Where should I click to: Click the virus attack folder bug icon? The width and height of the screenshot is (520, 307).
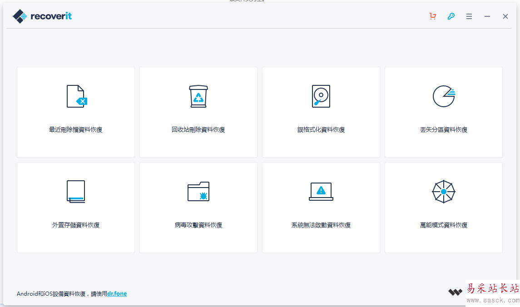(x=198, y=191)
